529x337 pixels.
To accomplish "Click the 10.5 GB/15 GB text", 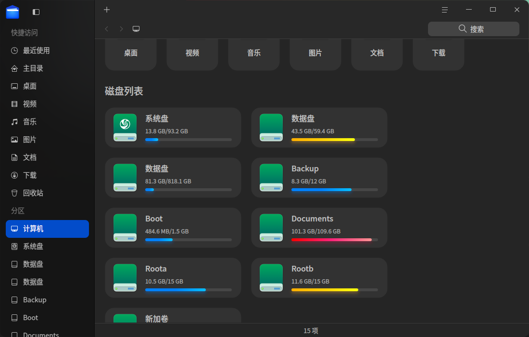I will [x=164, y=281].
